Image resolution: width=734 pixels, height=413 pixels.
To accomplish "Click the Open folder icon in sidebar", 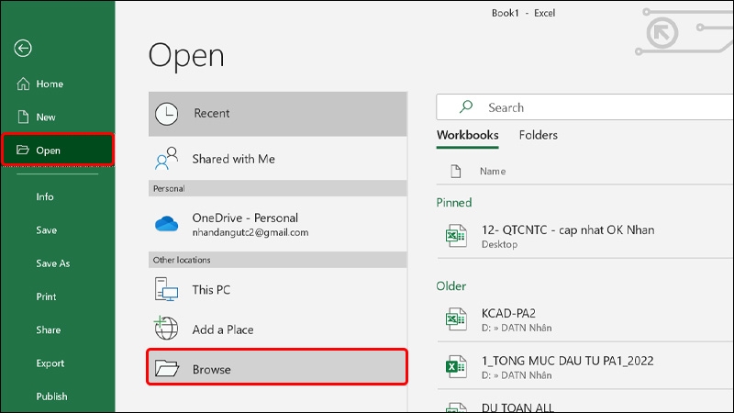I will coord(22,150).
